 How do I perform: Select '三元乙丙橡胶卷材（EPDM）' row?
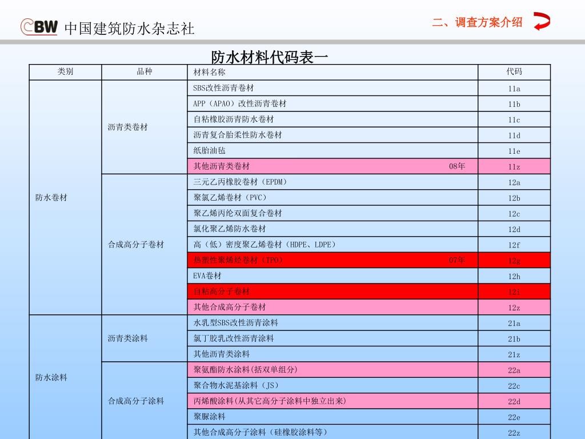pos(332,182)
